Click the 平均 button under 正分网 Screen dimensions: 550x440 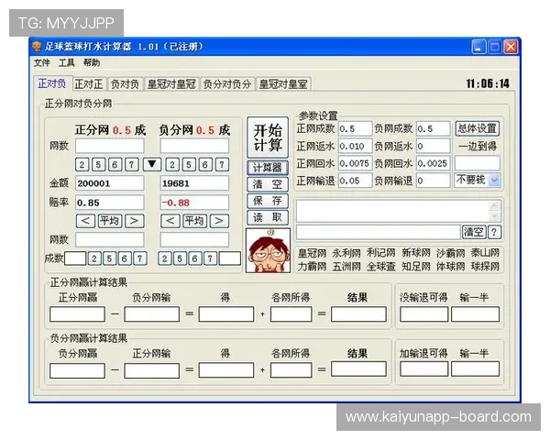109,220
